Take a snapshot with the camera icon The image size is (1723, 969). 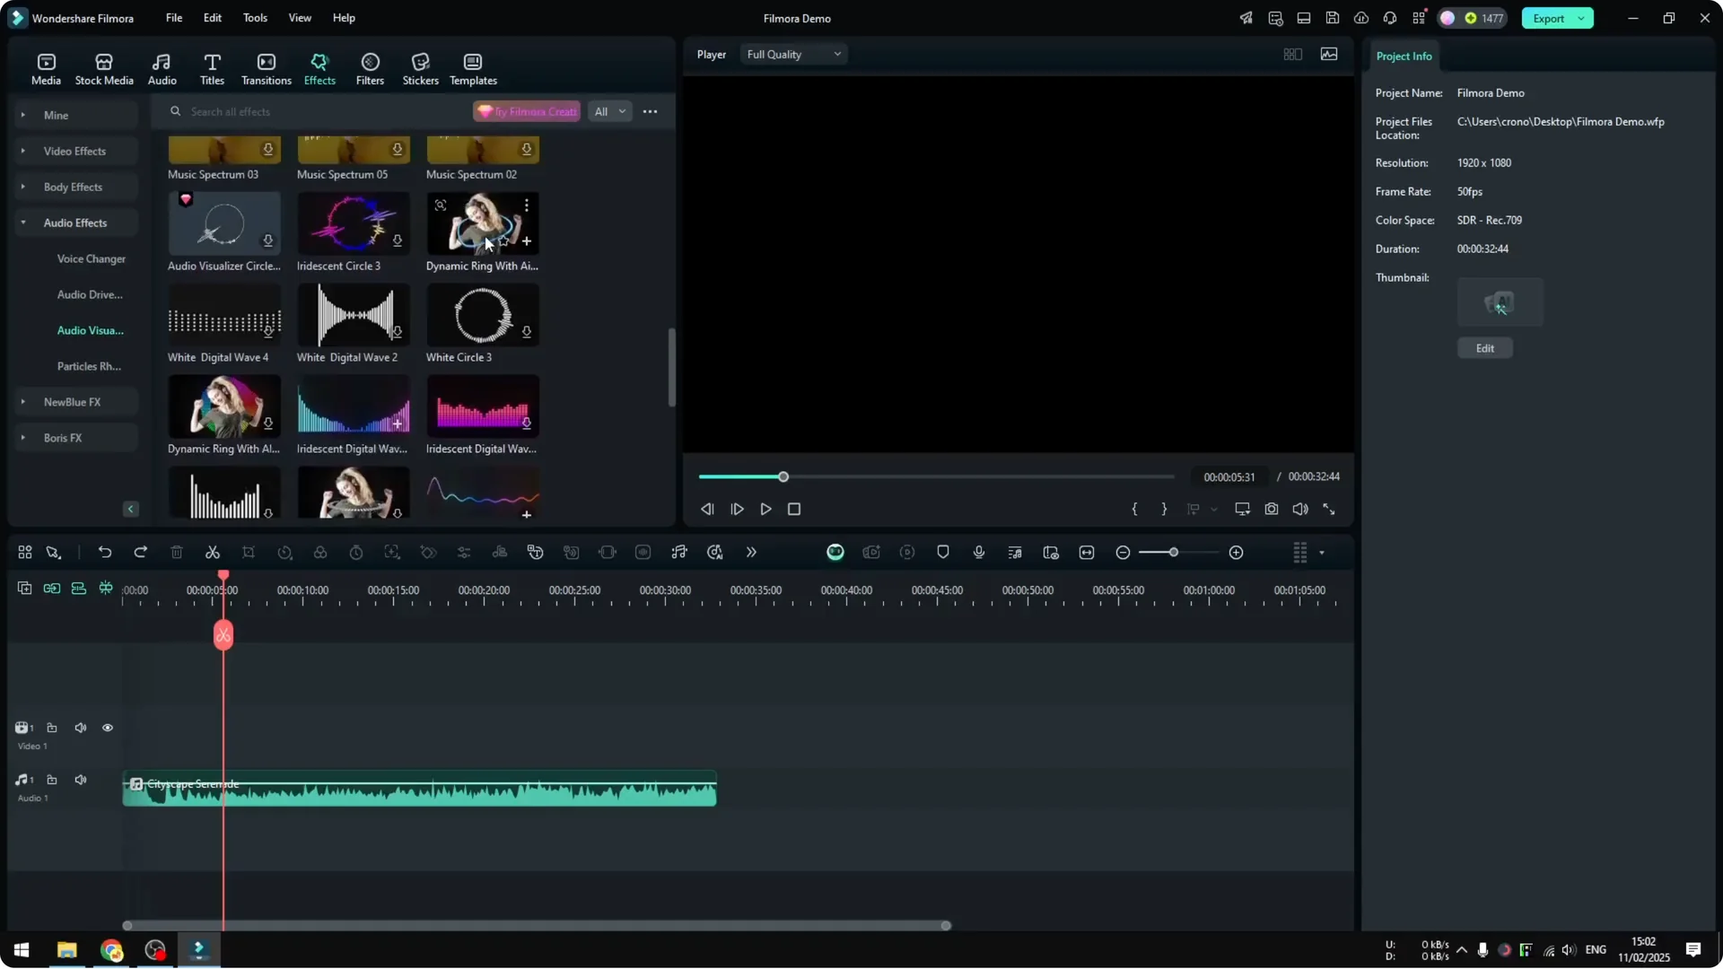[1271, 509]
